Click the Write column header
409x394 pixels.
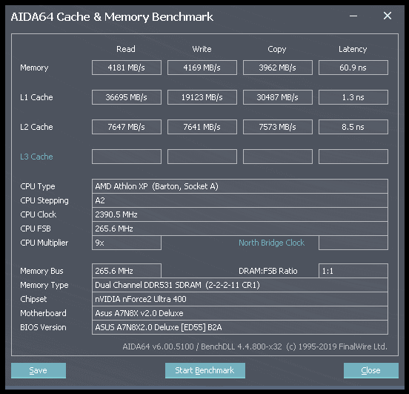tap(202, 49)
